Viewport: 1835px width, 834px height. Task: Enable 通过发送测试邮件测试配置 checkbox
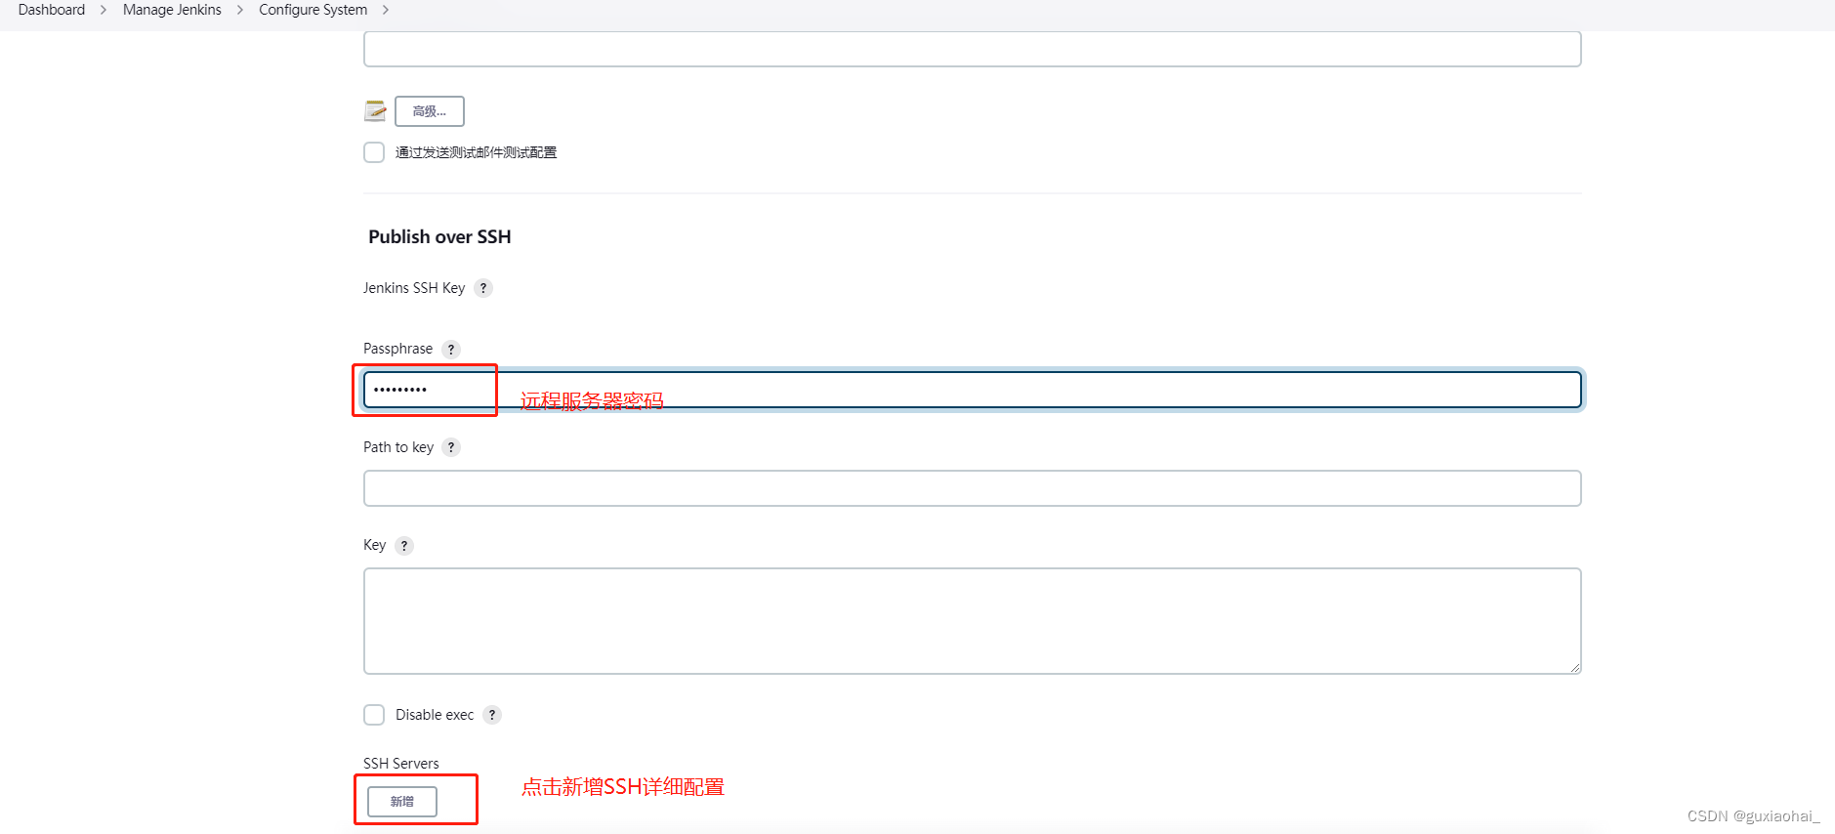tap(374, 152)
